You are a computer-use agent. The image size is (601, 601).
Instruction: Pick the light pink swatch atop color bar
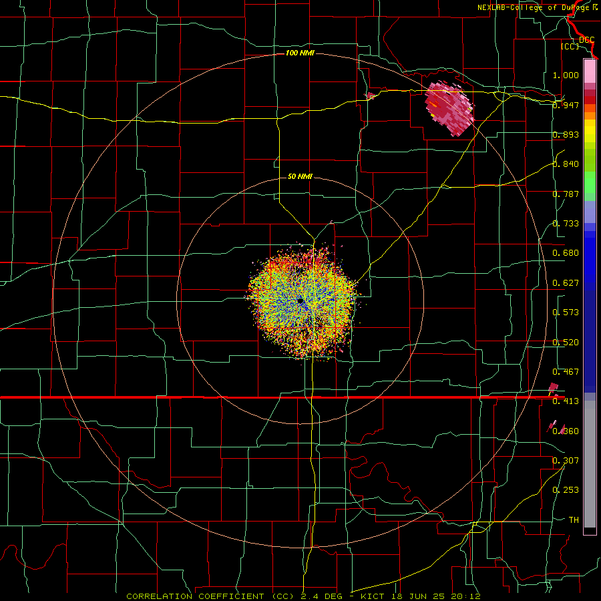pos(590,71)
